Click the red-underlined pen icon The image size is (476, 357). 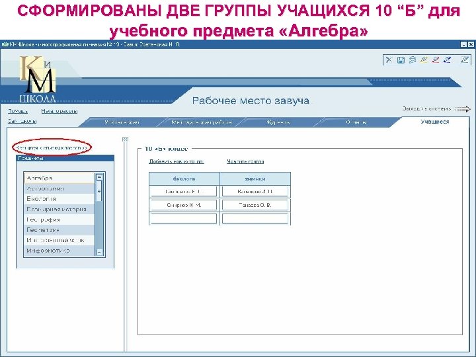(x=436, y=59)
